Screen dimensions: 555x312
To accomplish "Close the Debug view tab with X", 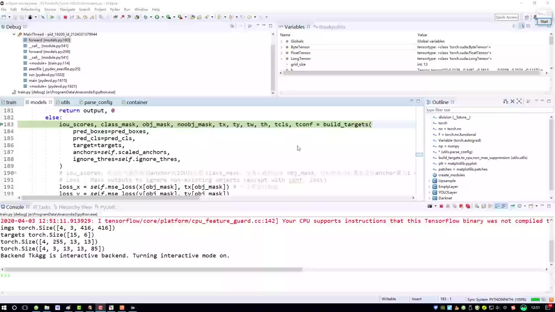I will 25,27.
